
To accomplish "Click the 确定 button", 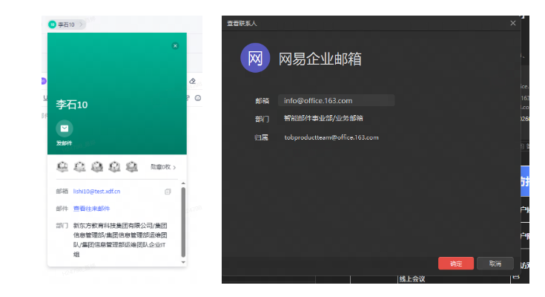I will pos(456,264).
